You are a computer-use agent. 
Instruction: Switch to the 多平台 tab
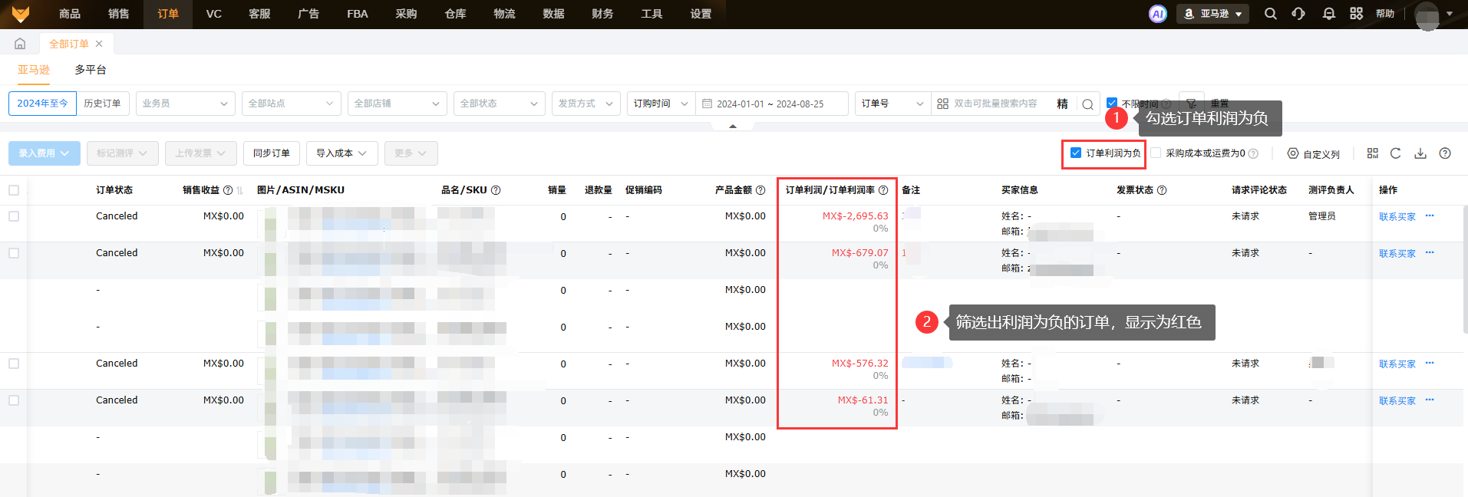click(91, 70)
